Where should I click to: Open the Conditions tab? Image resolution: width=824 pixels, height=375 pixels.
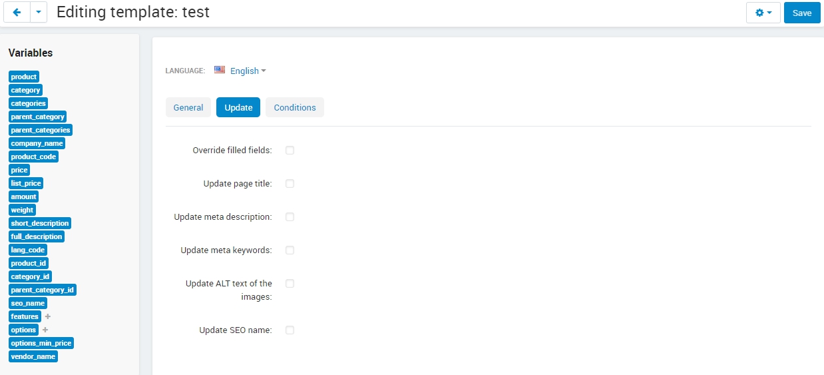[x=295, y=107]
